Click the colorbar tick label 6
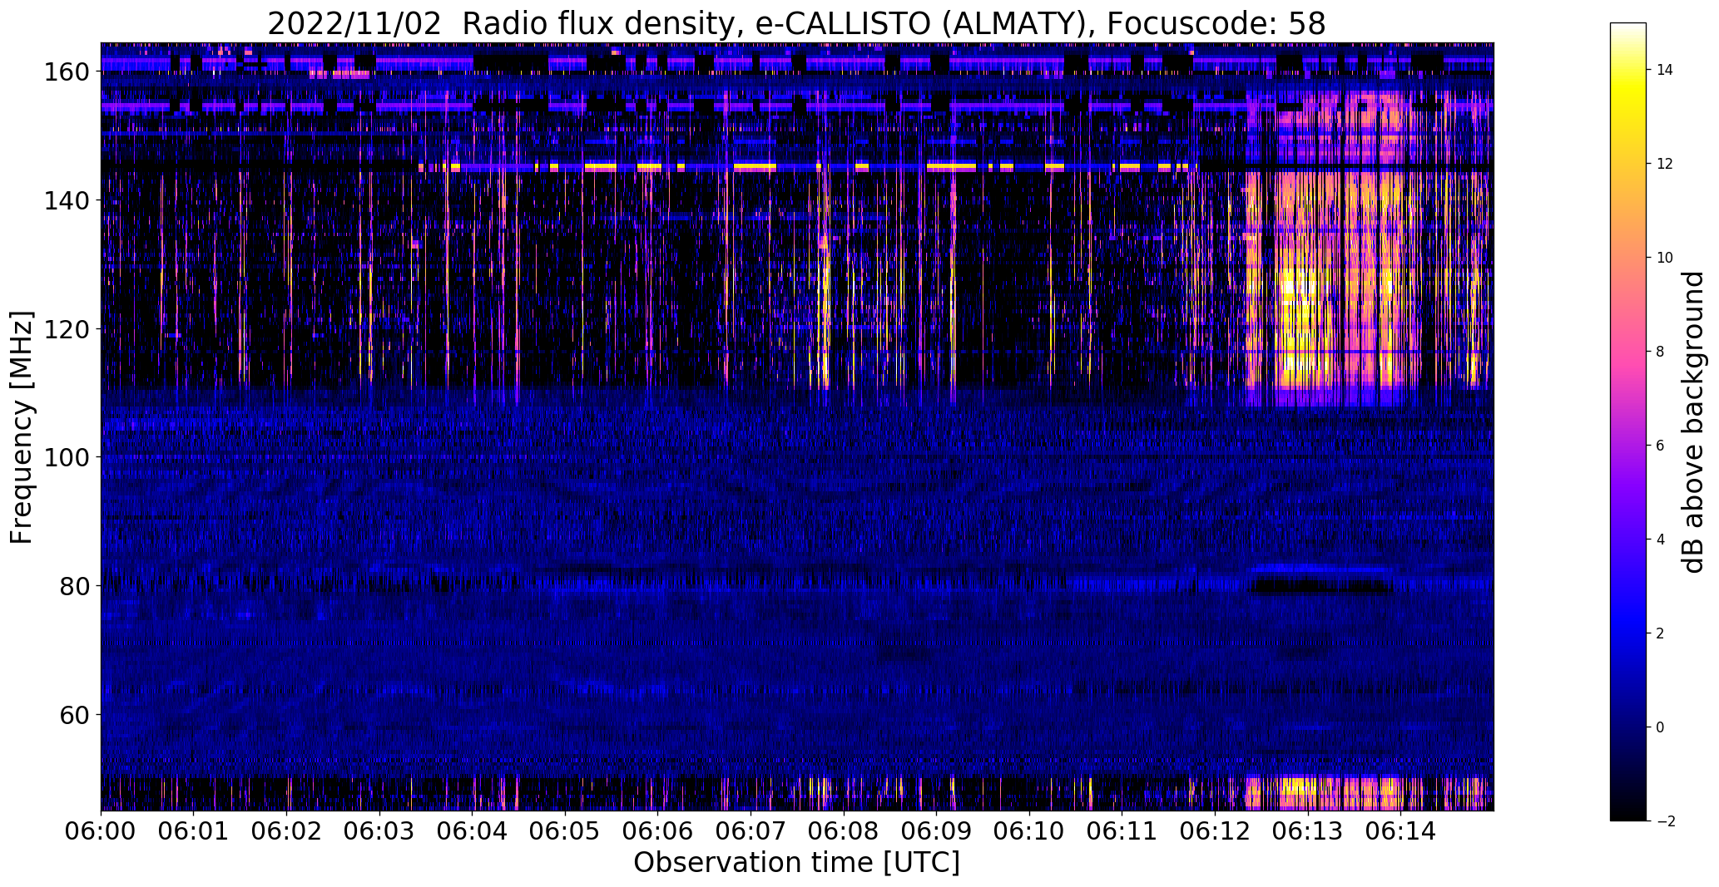The height and width of the screenshot is (887, 1719). pos(1661,446)
